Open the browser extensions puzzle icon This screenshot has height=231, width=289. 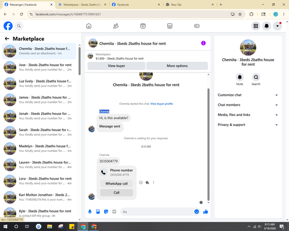click(251, 14)
